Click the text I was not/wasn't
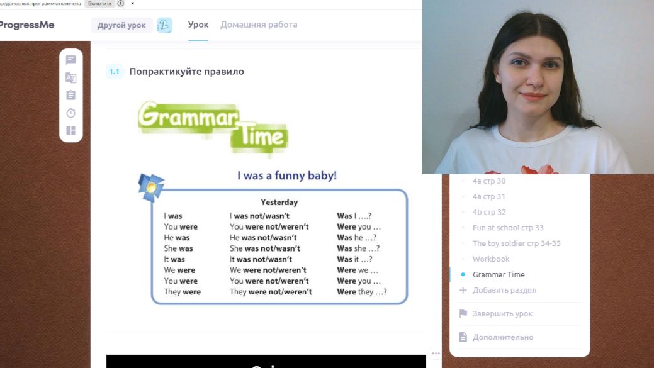654x368 pixels. [x=259, y=216]
